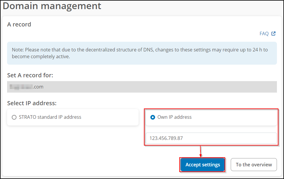Click the blurred domain name text
This screenshot has width=284, height=179.
point(21,87)
